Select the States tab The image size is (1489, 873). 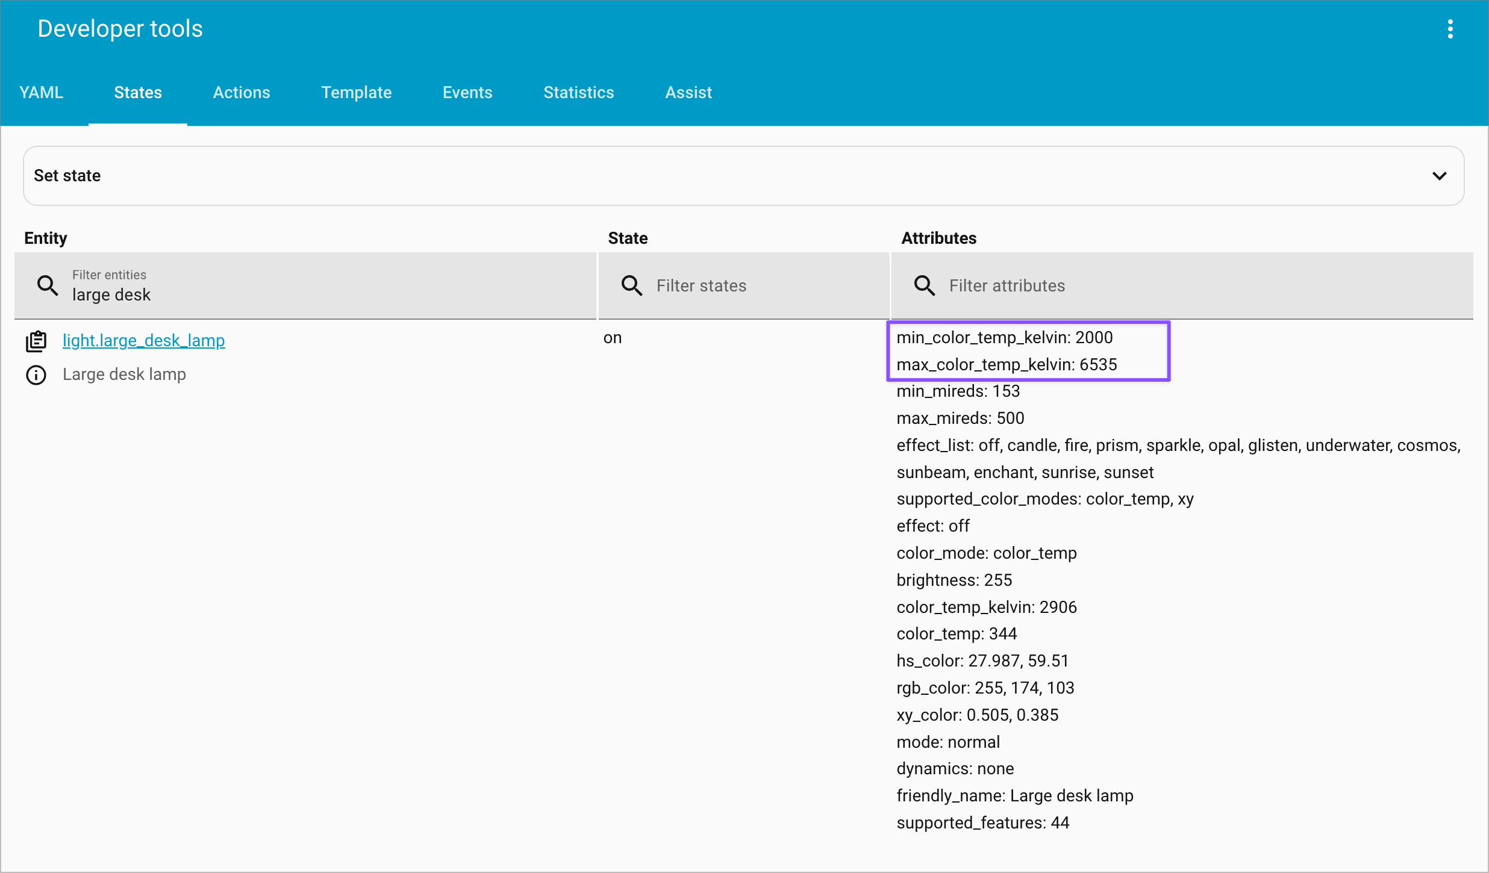coord(138,93)
